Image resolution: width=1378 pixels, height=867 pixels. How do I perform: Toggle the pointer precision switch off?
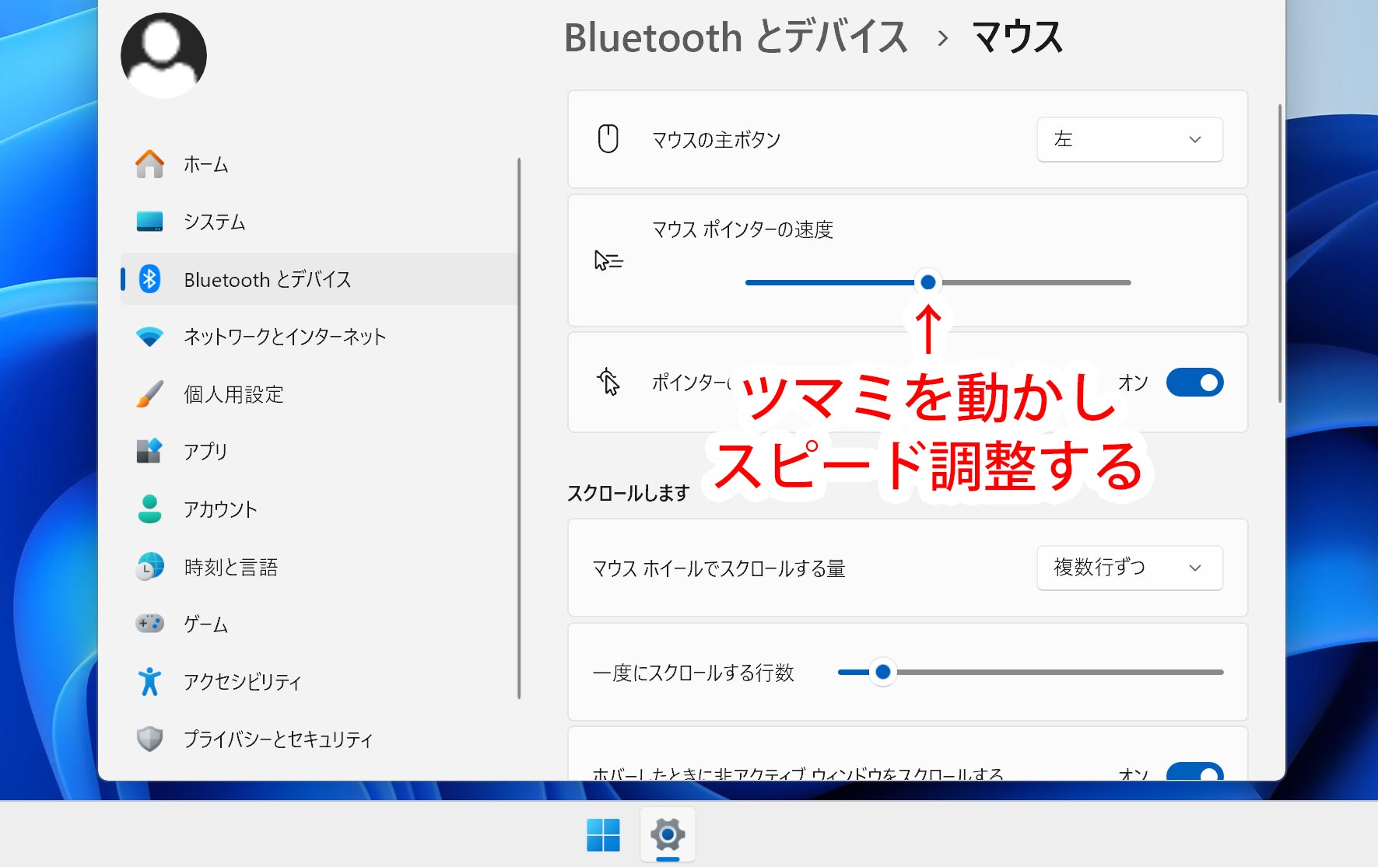pos(1194,383)
